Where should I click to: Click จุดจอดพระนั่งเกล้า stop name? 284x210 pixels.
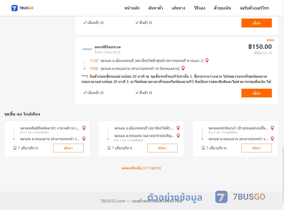click(x=238, y=128)
